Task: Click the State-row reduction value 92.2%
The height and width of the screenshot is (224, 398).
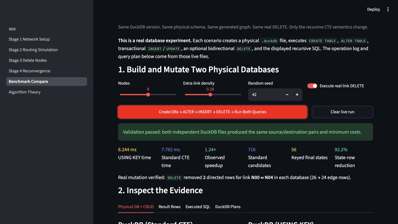Action: (x=341, y=150)
